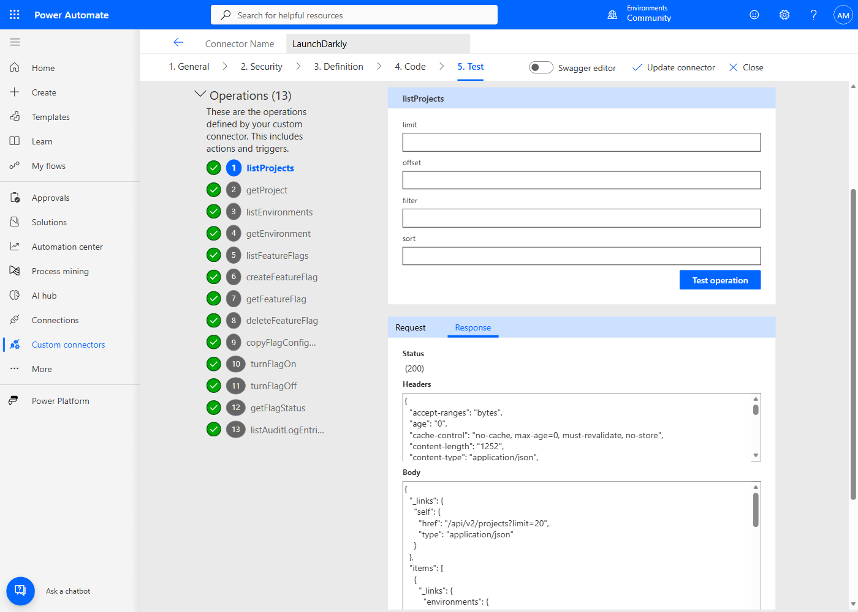
Task: Open the settings gear icon
Action: point(784,15)
